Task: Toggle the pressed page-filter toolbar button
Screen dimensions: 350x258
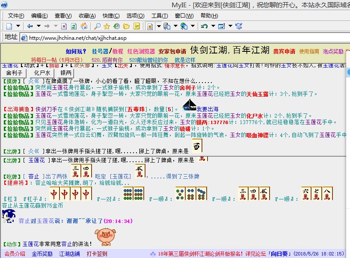Action: tap(150, 26)
